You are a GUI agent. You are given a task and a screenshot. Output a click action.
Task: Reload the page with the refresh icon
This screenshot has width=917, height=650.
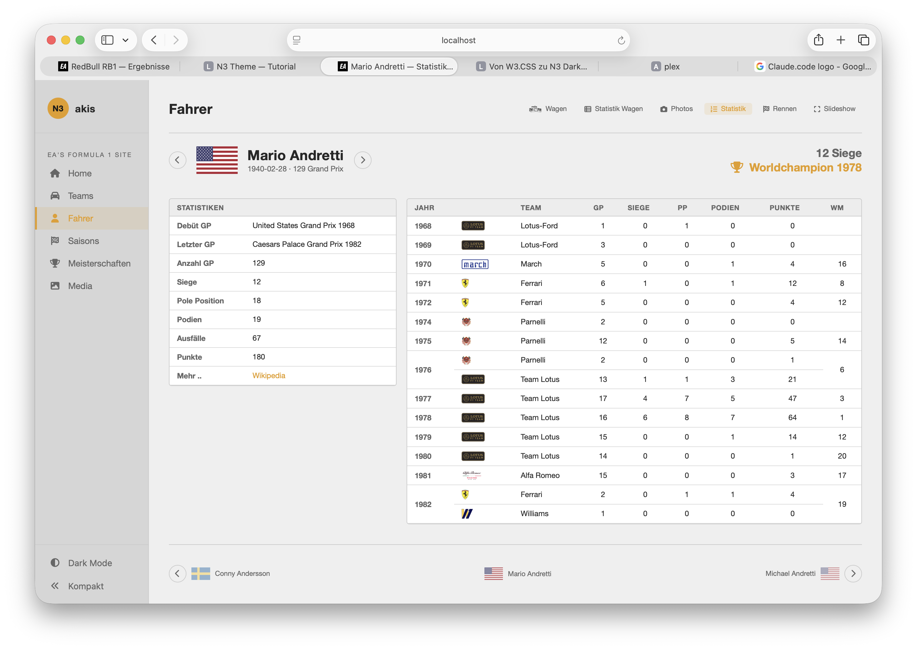click(621, 40)
